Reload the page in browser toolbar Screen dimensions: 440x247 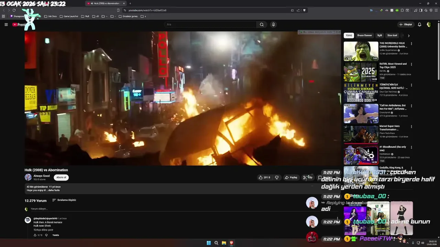14,10
